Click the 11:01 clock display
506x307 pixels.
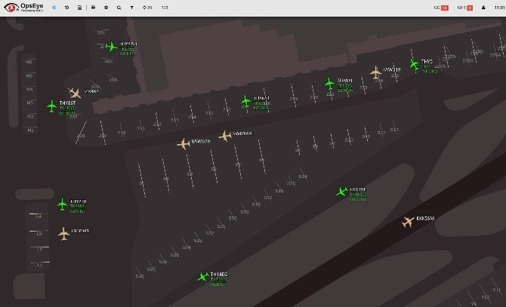pyautogui.click(x=500, y=8)
